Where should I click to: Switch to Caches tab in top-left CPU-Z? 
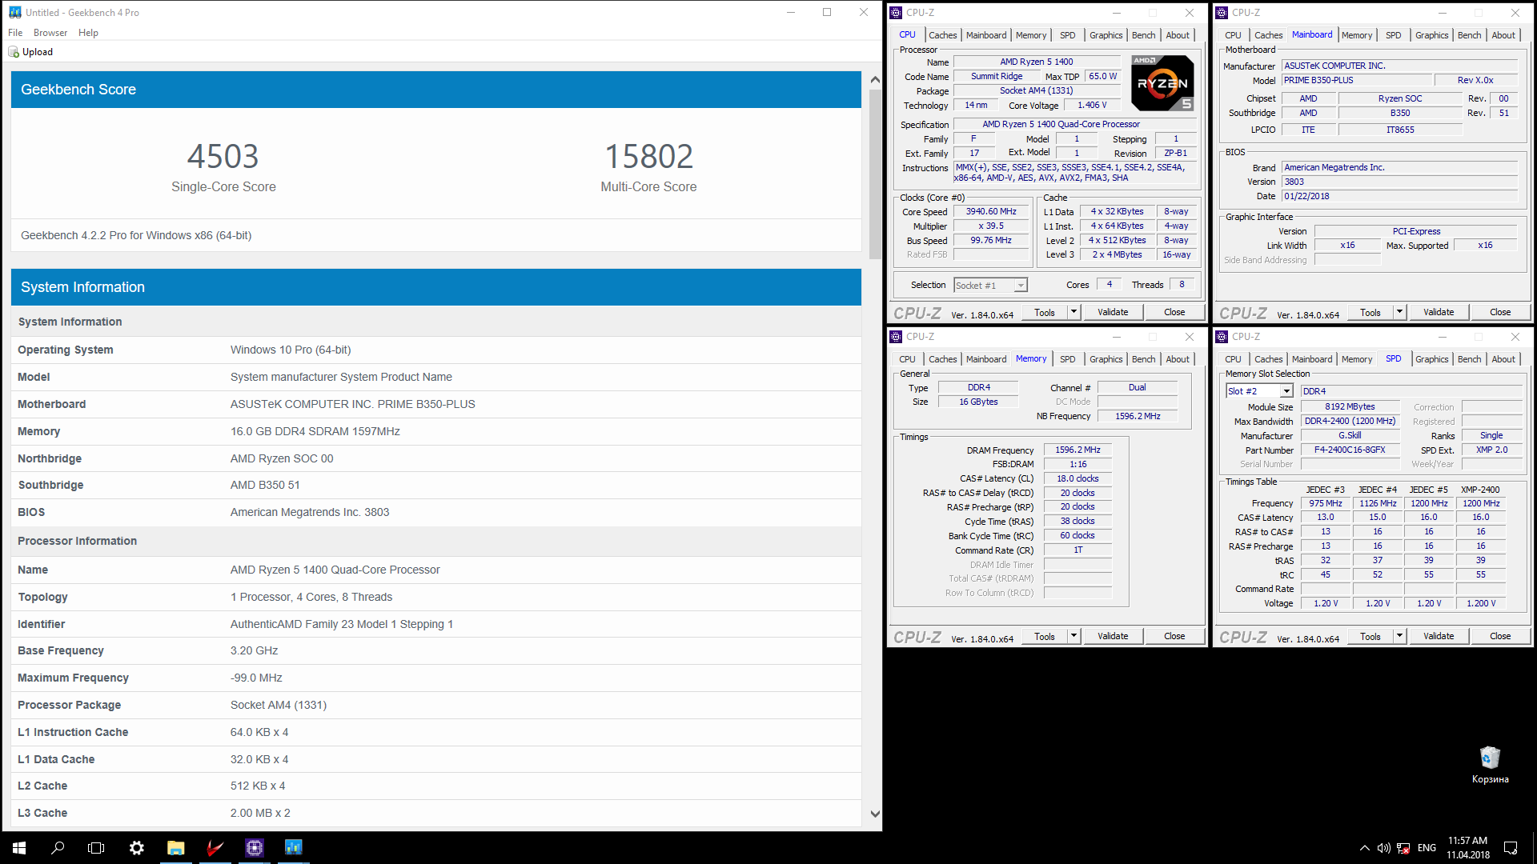tap(942, 35)
